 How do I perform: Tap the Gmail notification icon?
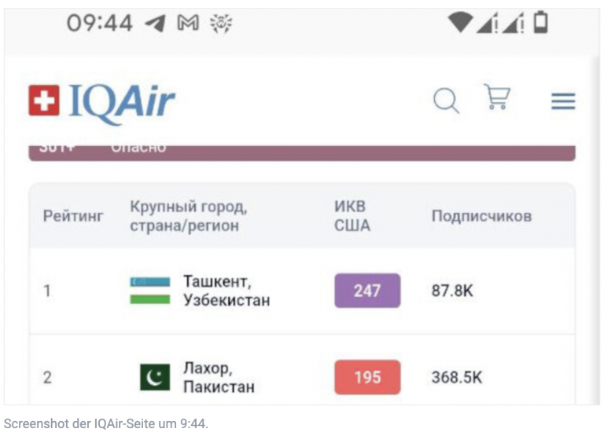point(188,24)
